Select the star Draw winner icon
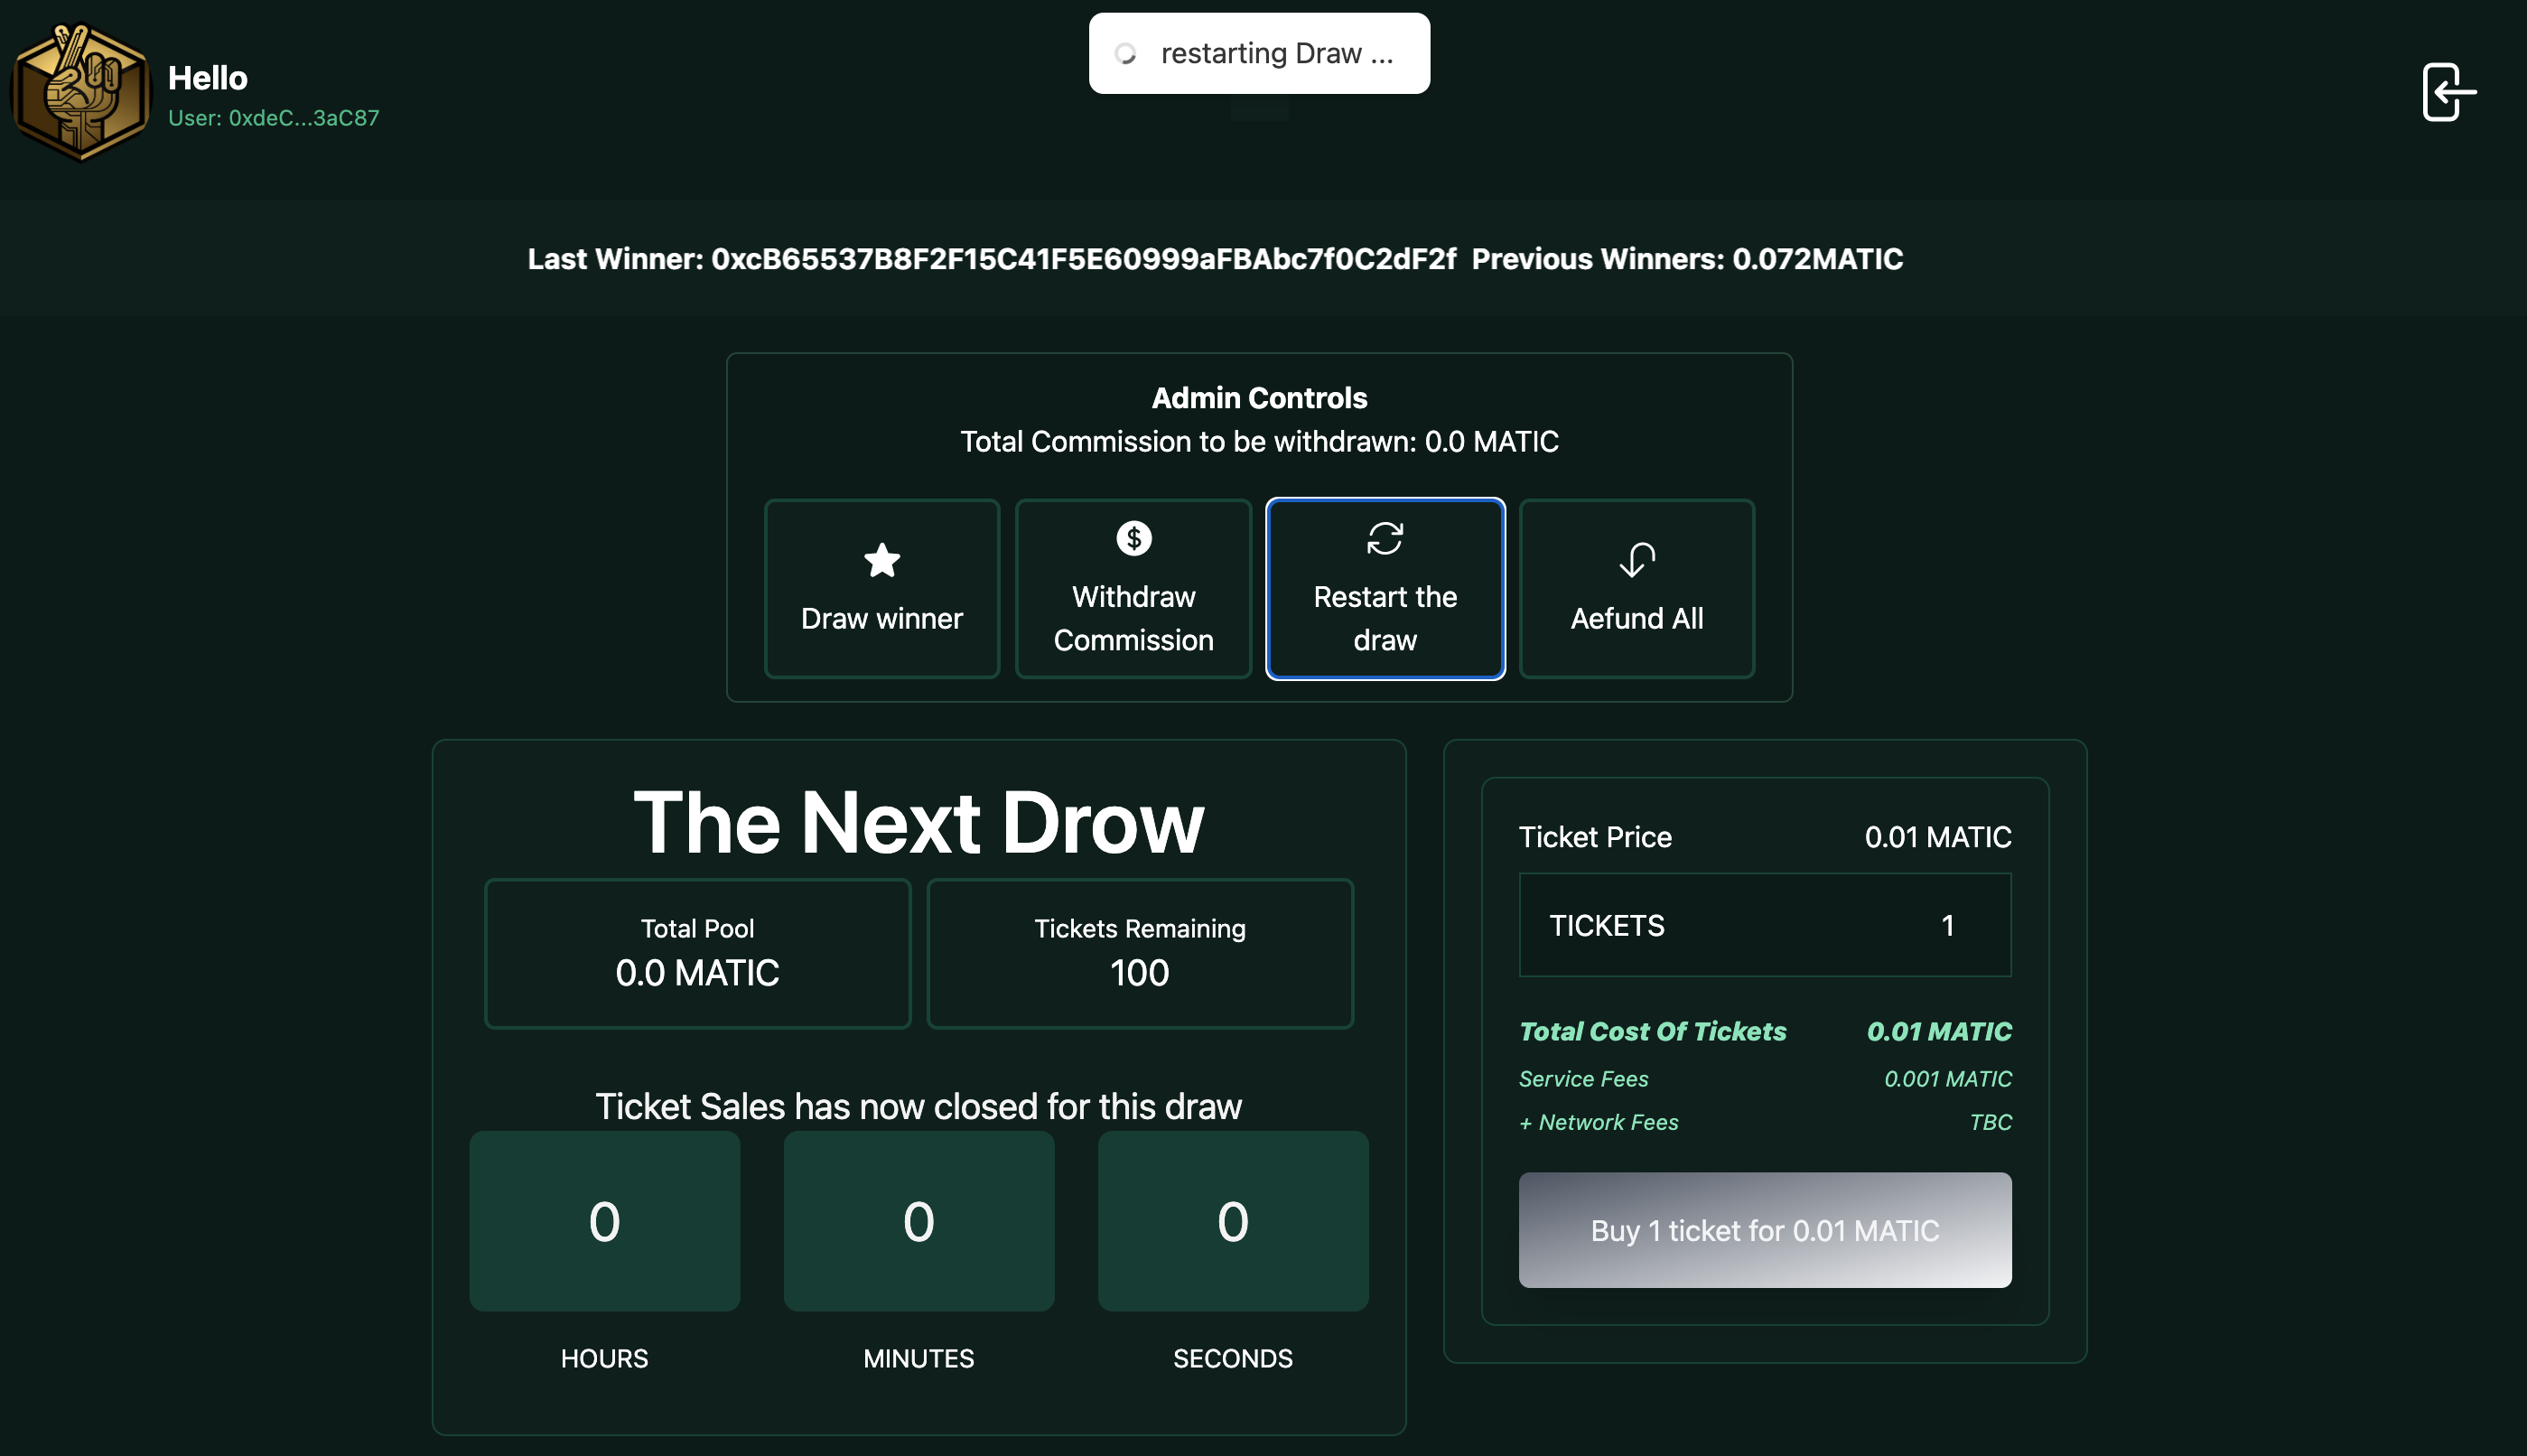This screenshot has height=1456, width=2527. [881, 560]
